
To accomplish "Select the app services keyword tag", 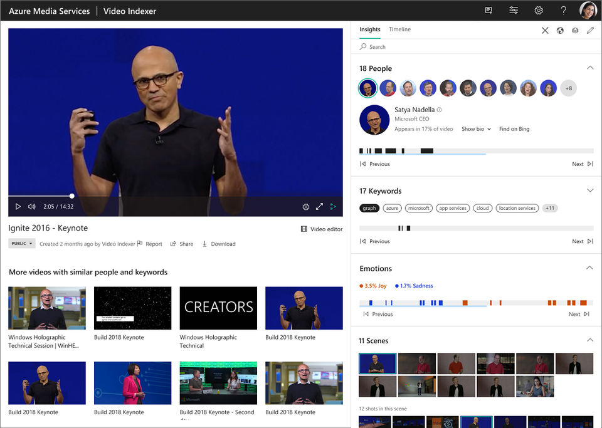I will click(453, 208).
